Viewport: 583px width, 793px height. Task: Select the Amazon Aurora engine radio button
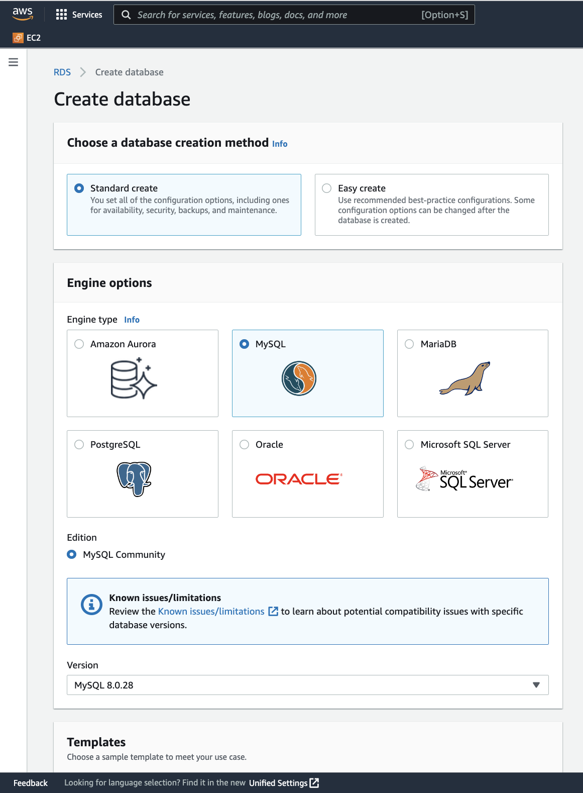click(79, 344)
